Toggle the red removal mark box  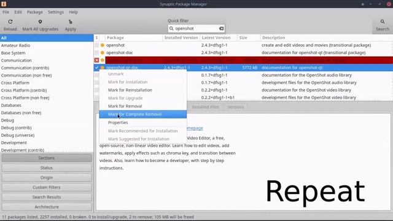coord(97,60)
